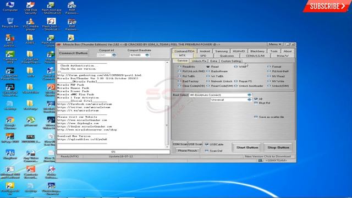
Task: Open the Comport inf COM1 dropdown
Action: (114, 55)
